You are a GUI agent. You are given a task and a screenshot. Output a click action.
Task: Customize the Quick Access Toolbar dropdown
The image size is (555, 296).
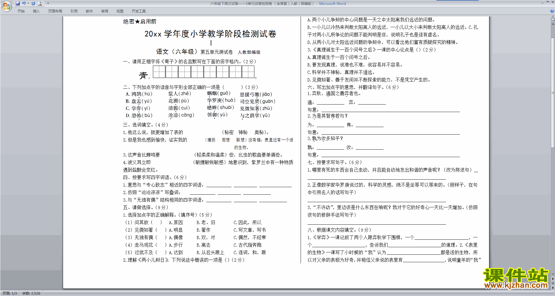[48, 3]
